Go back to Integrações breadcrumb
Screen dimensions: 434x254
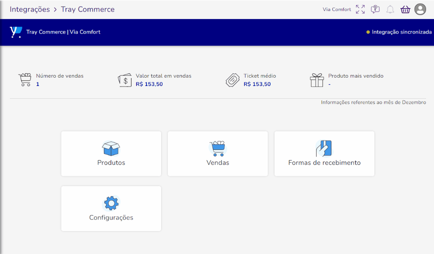point(30,9)
